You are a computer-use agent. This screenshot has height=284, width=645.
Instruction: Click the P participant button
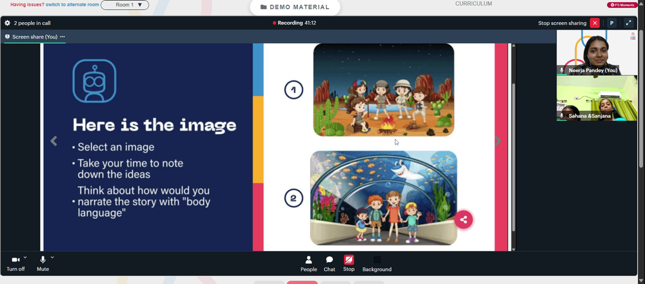(x=611, y=23)
